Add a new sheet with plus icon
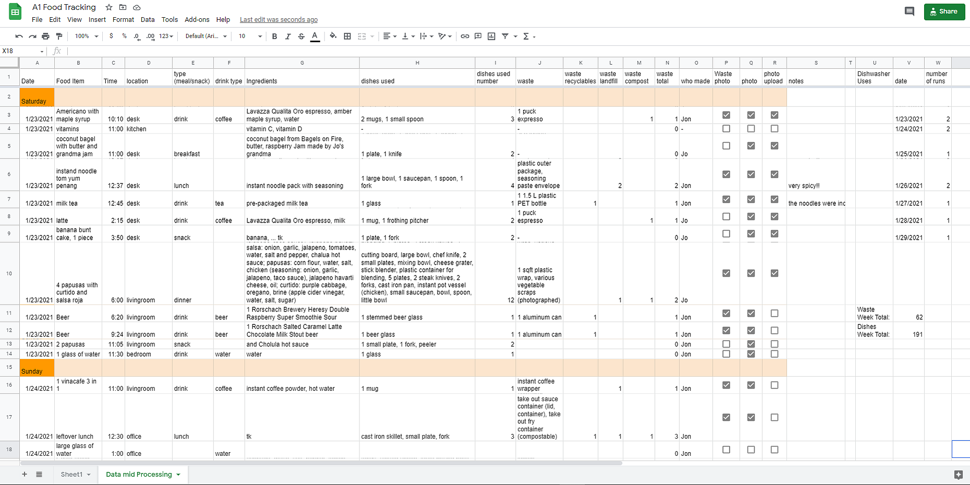 [24, 474]
